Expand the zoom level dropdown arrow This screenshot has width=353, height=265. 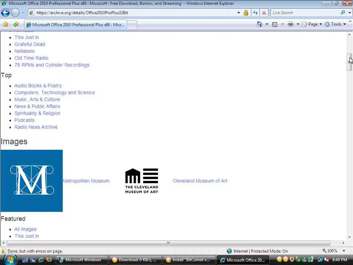[344, 251]
